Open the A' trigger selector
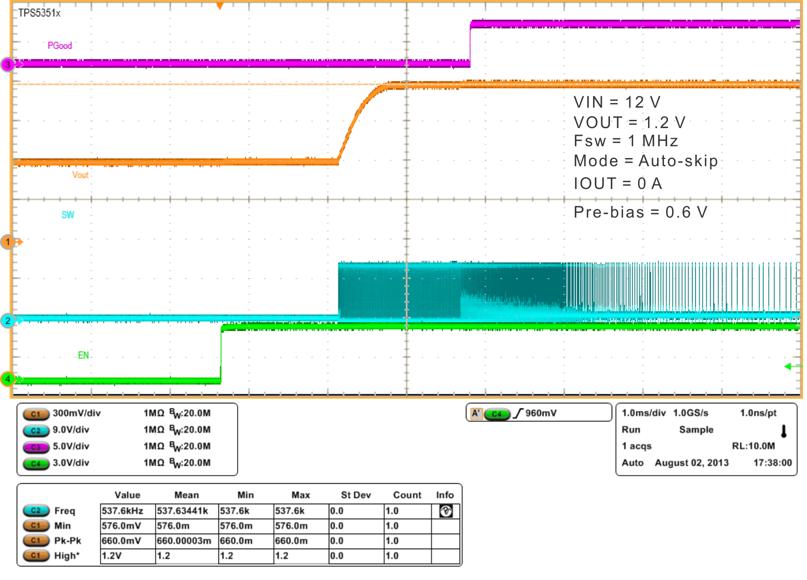The height and width of the screenshot is (580, 807). click(476, 413)
